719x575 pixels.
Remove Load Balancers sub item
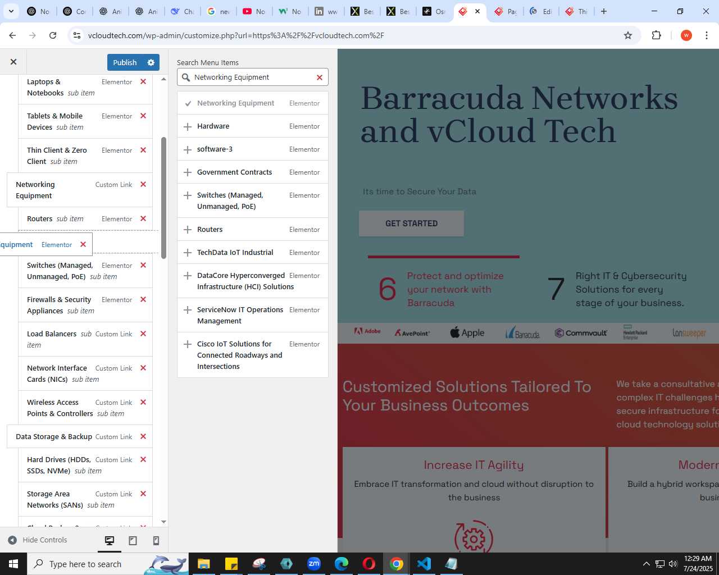click(143, 334)
